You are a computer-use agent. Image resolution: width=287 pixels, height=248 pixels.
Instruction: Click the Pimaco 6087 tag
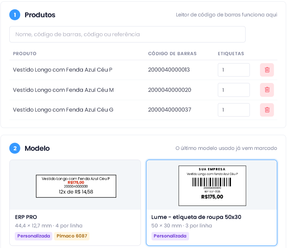[72, 236]
